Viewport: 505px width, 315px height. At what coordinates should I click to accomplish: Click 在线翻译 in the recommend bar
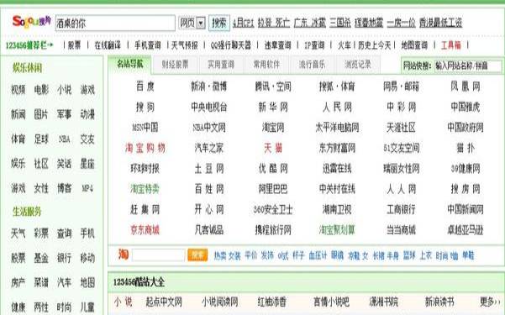(108, 45)
